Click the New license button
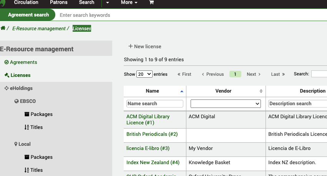 click(x=145, y=47)
